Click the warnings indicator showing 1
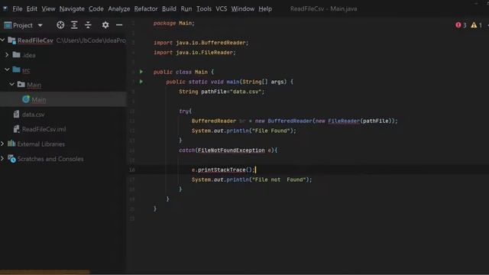This screenshot has height=275, width=489. 476,25
